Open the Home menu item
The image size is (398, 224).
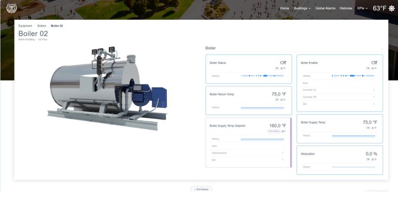[x=285, y=8]
